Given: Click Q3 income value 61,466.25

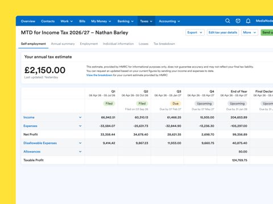Looking at the screenshot, I should tap(174, 117).
